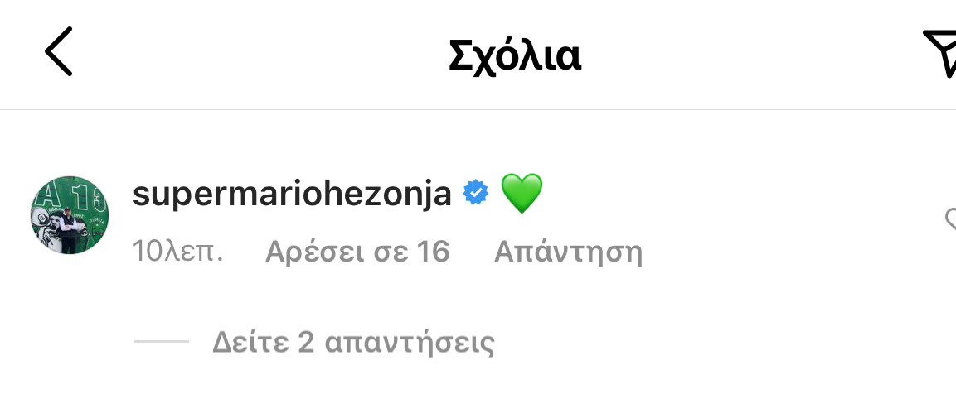Like the comment with the heart outline
Viewport: 956px width, 394px height.
click(950, 219)
